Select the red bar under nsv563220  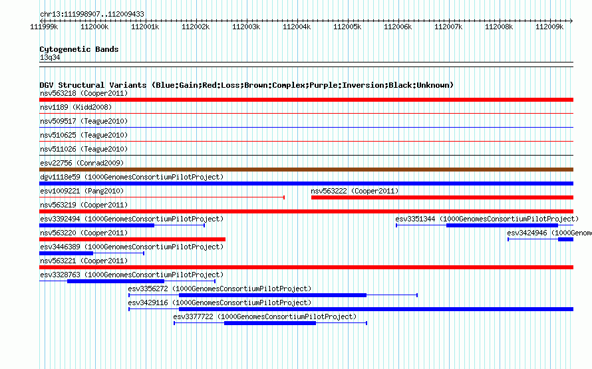point(132,239)
